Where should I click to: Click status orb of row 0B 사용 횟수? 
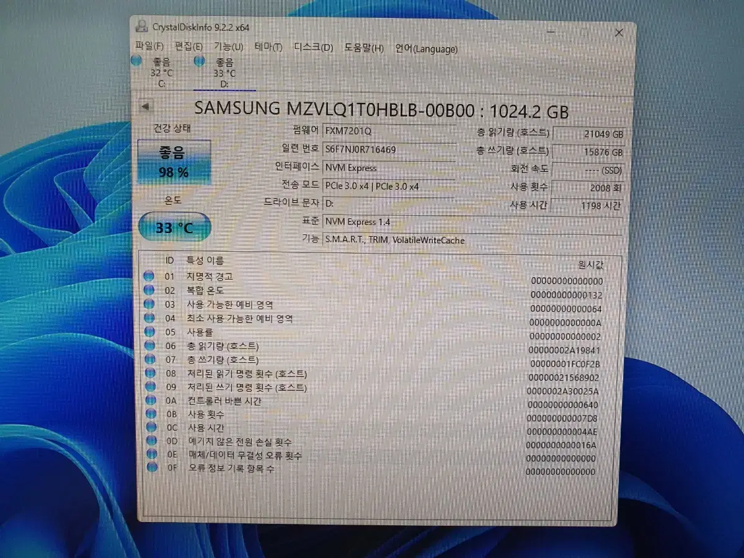(150, 414)
